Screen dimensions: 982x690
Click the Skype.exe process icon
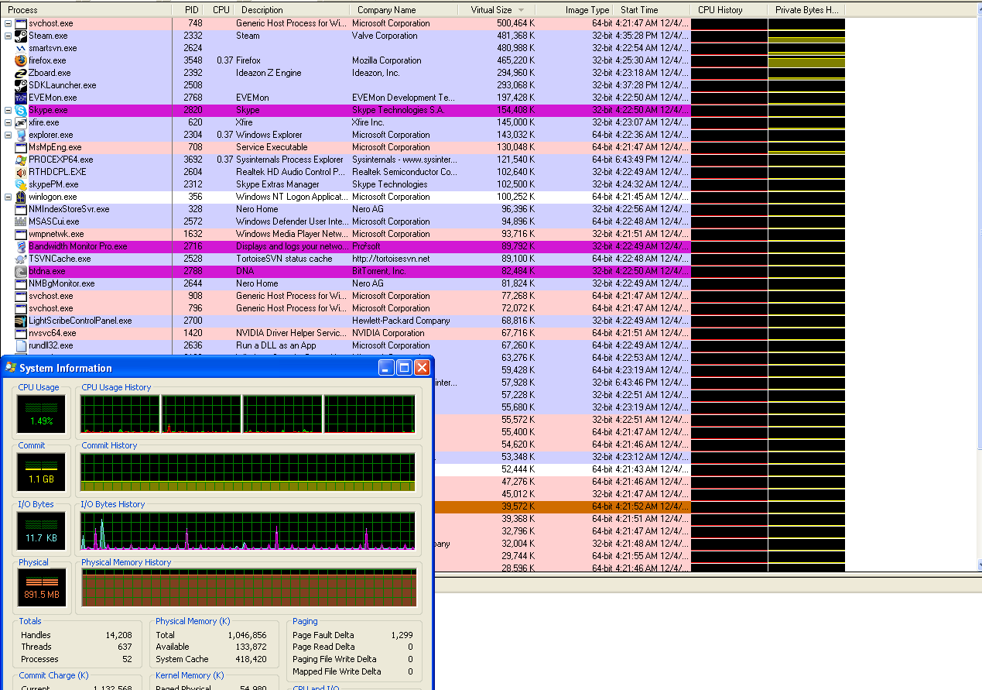pyautogui.click(x=21, y=110)
